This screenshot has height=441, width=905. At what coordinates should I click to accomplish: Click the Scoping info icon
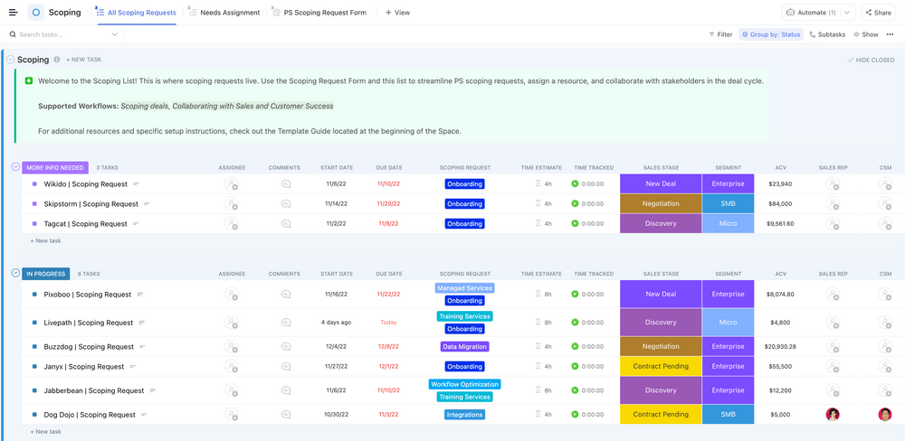(x=57, y=60)
